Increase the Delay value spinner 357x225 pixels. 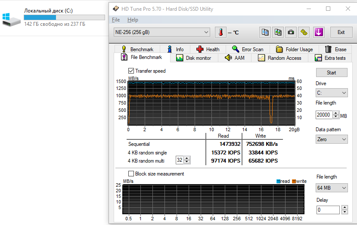(x=345, y=207)
